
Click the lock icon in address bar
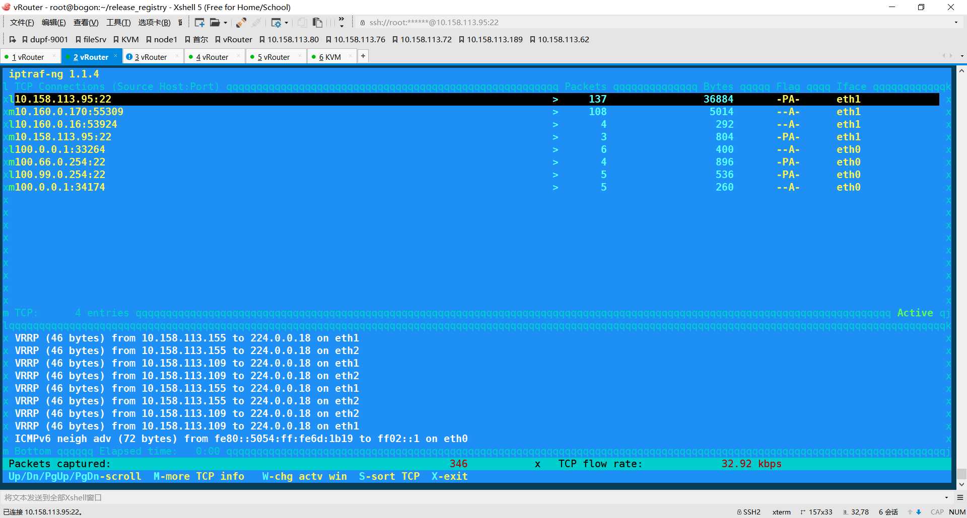[x=363, y=23]
